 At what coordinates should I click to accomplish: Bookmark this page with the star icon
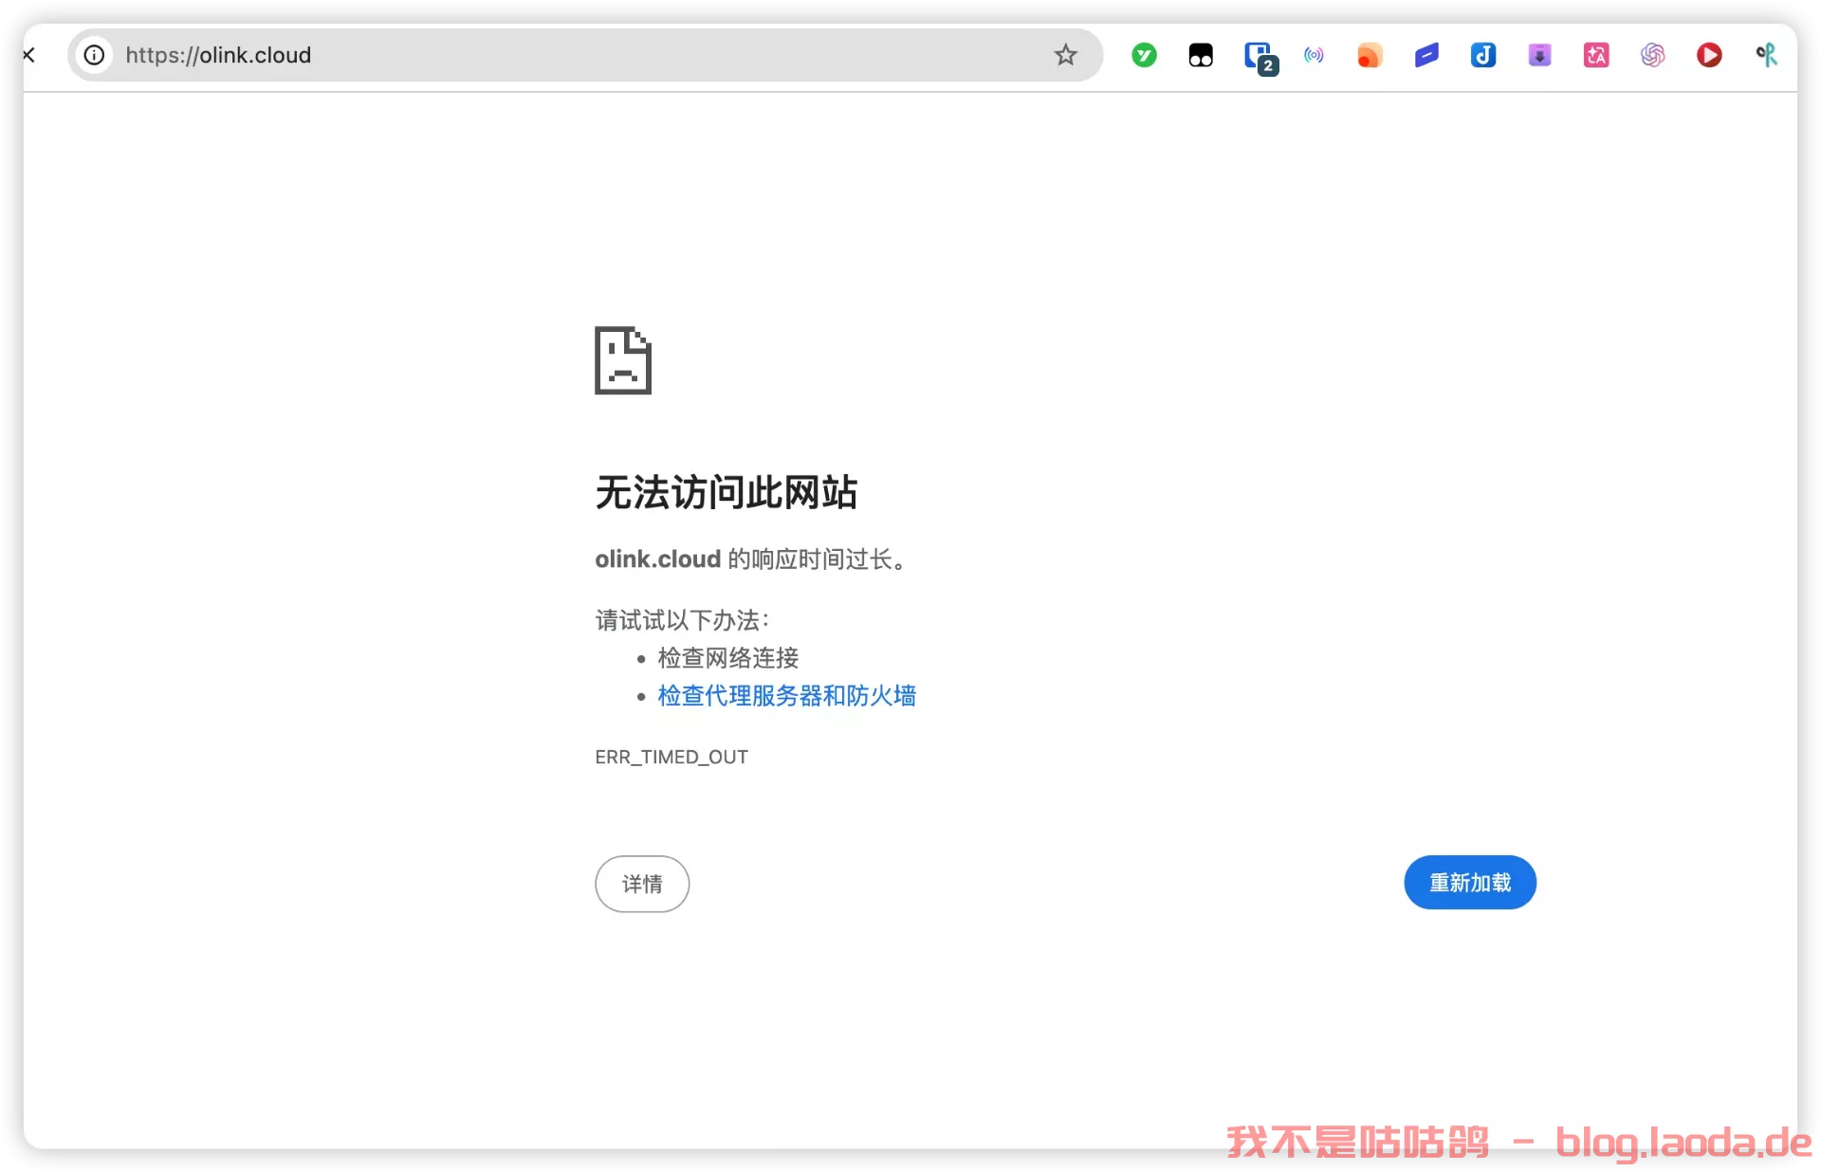click(1065, 55)
